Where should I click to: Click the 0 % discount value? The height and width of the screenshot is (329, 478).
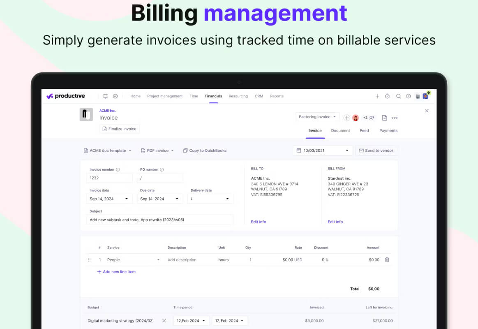click(x=325, y=260)
